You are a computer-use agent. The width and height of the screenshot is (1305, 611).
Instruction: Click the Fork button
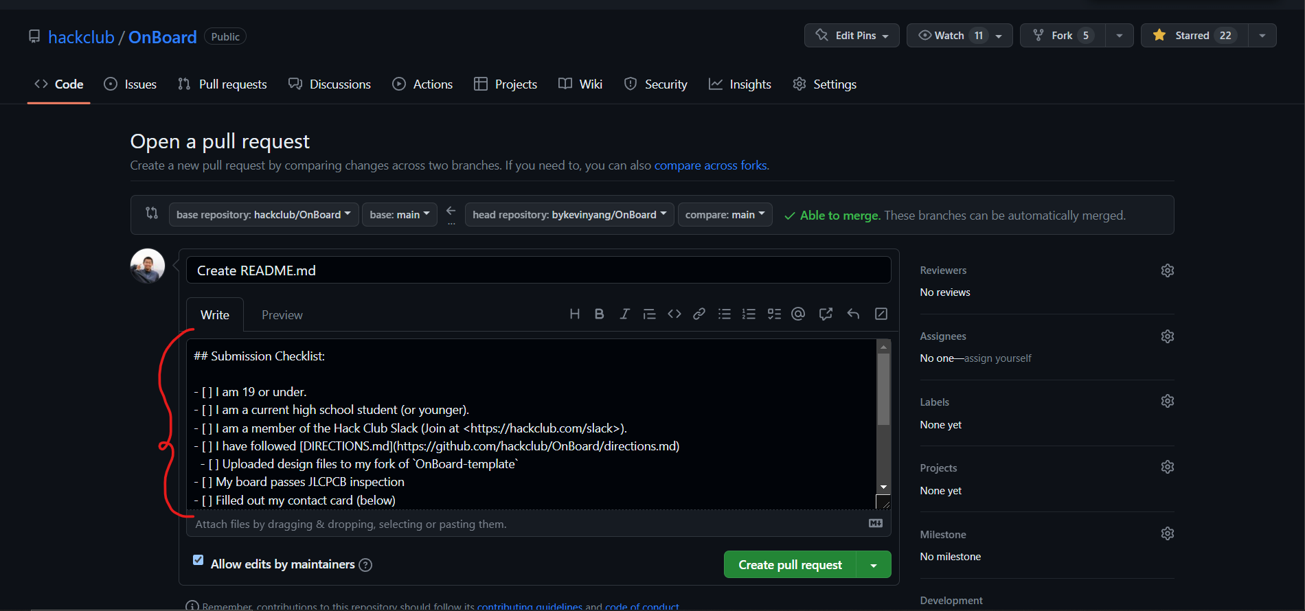coord(1063,36)
